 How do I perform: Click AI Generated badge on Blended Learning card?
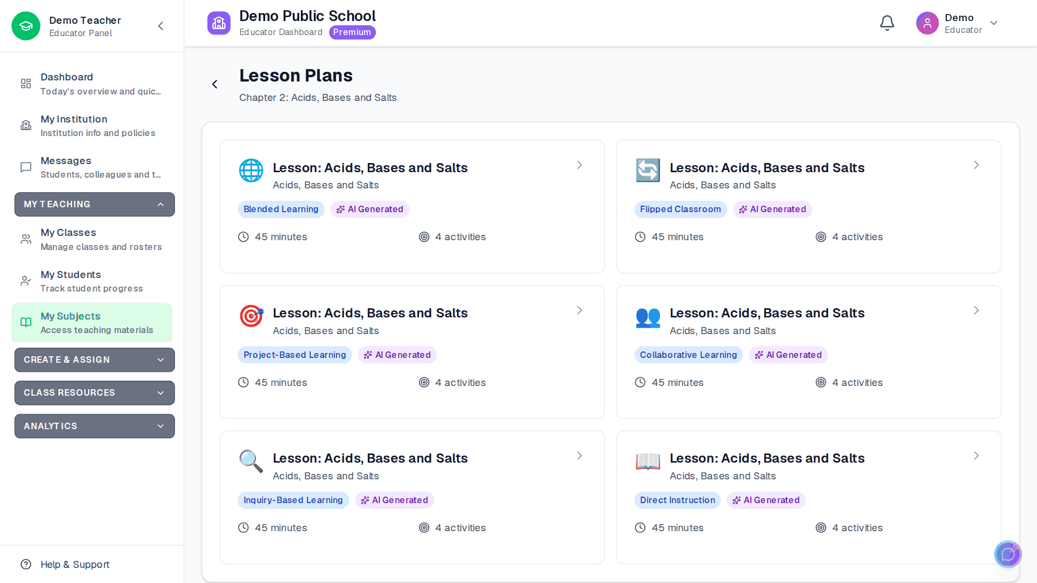(370, 209)
